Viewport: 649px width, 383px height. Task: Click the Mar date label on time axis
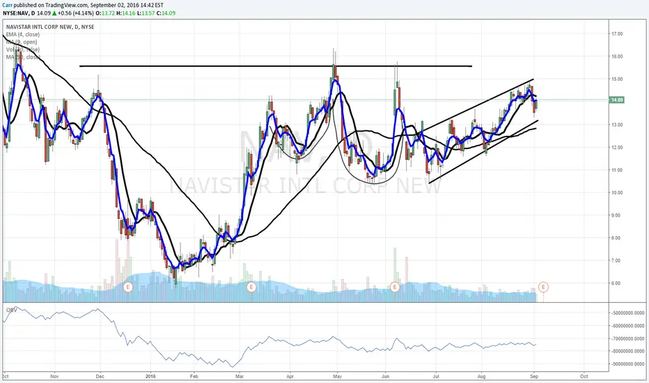(239, 377)
